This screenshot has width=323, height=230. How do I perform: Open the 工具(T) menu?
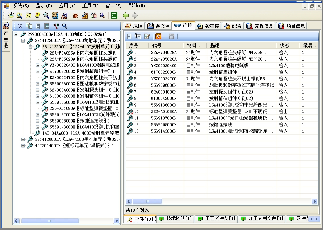tap(89, 6)
